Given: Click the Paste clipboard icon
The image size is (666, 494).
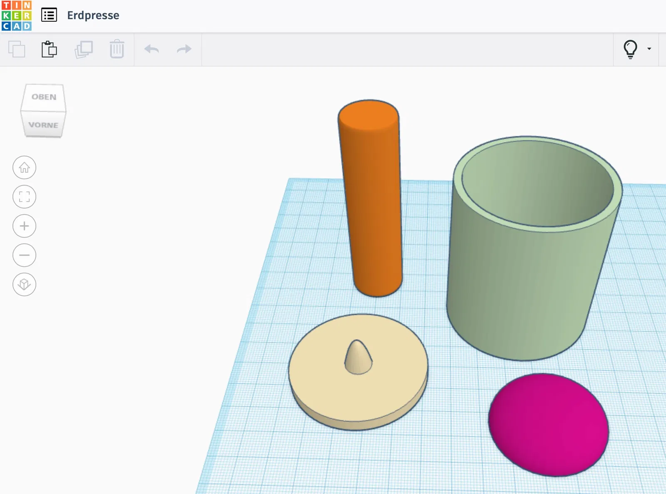Looking at the screenshot, I should pyautogui.click(x=49, y=49).
